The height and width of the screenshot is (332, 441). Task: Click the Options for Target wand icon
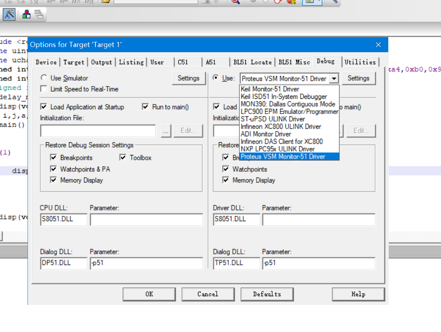coord(9,14)
